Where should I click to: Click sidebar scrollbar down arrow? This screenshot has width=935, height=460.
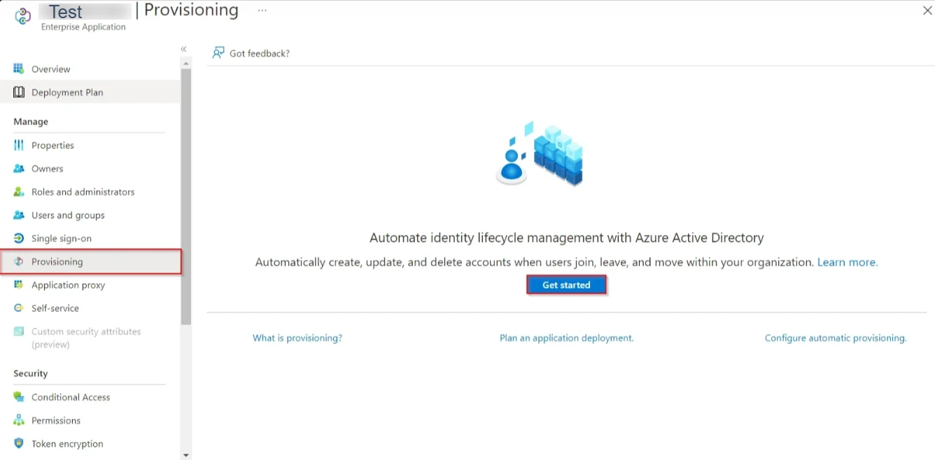(186, 454)
